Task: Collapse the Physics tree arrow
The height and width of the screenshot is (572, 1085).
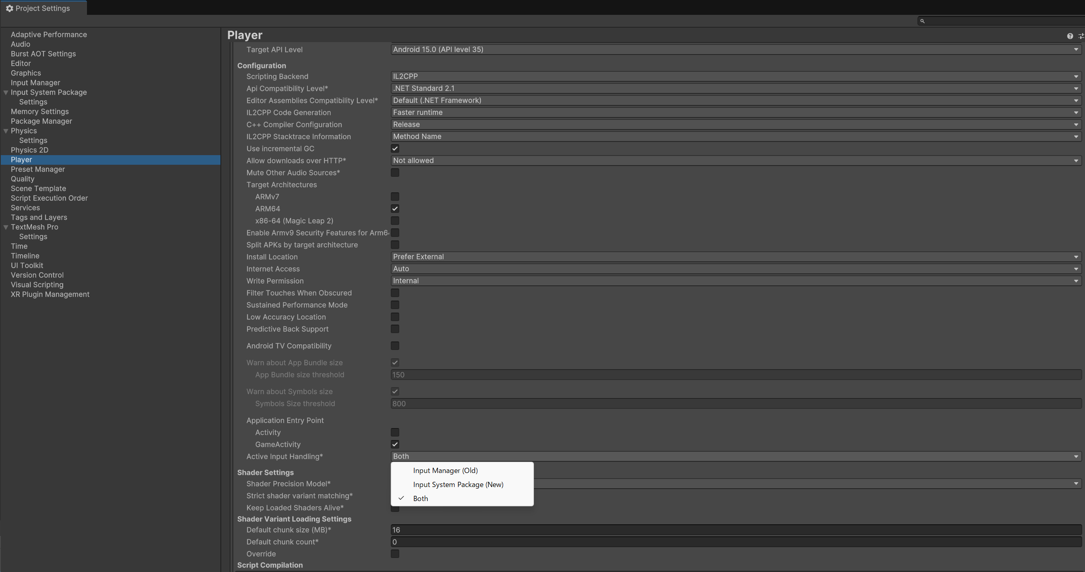Action: (x=6, y=131)
